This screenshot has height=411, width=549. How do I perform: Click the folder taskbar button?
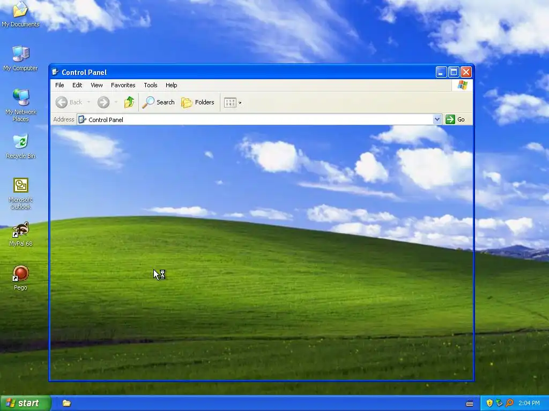(x=67, y=403)
